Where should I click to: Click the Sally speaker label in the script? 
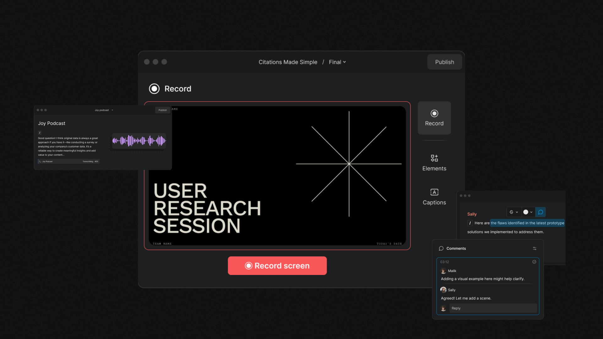[x=472, y=214]
